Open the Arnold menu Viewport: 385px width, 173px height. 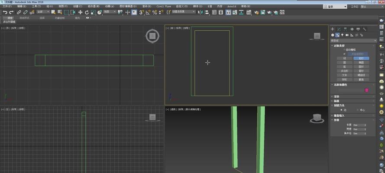click(232, 6)
